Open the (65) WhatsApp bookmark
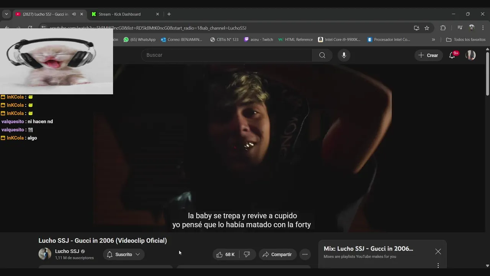Screen dimensions: 490x276 (x=139, y=39)
